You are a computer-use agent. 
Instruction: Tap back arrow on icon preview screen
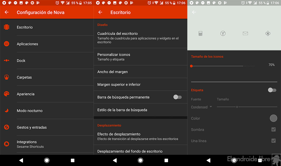(194, 12)
